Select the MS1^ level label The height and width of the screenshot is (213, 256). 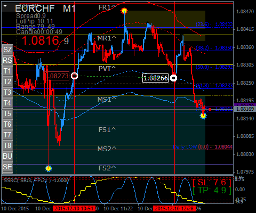[x=107, y=100]
